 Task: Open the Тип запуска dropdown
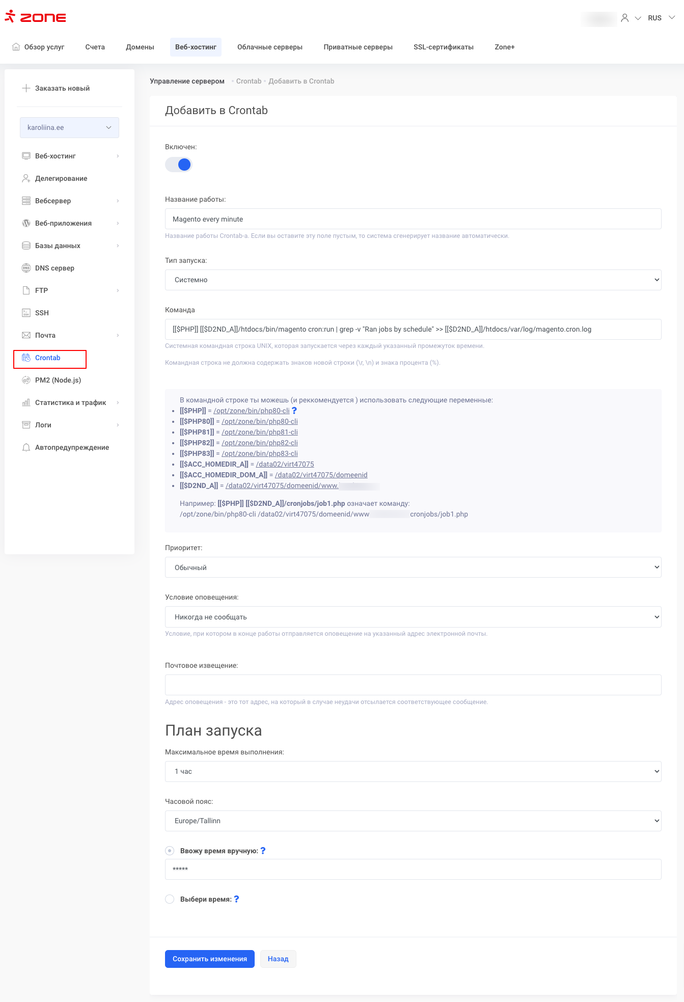pos(413,280)
